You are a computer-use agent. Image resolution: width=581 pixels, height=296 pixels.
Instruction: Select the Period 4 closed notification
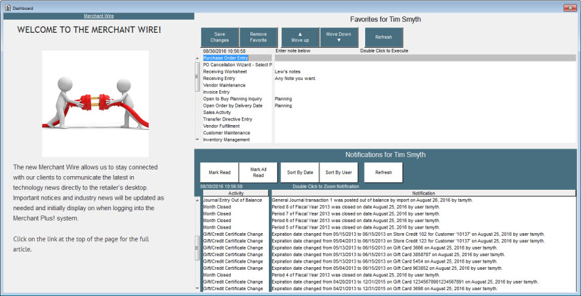(356, 275)
